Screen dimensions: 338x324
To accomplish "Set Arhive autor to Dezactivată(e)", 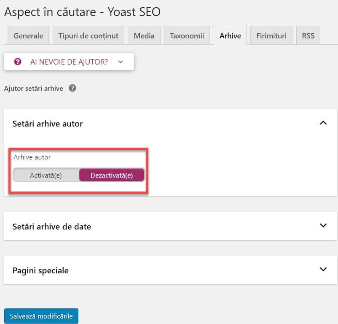I will 112,175.
